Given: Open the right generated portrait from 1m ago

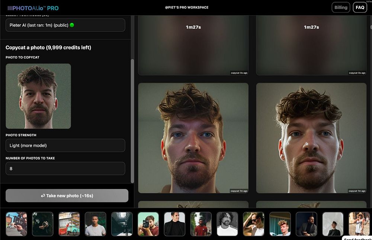Looking at the screenshot, I should click(311, 138).
